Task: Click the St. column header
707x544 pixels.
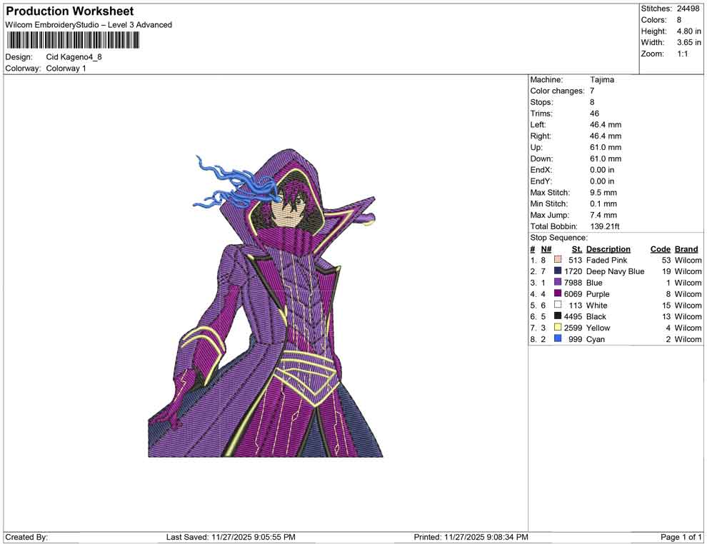Action: click(x=576, y=249)
